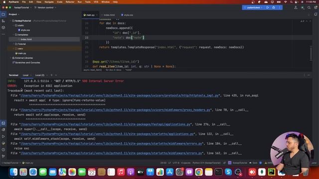This screenshot has height=179, width=319.
Task: Switch to the index.html editor tab
Action: 108,15
